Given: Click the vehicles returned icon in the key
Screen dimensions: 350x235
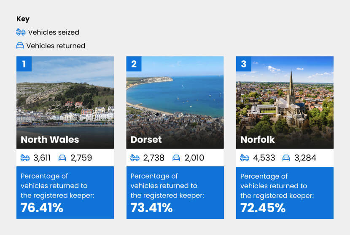Looking at the screenshot, I should click(x=20, y=45).
